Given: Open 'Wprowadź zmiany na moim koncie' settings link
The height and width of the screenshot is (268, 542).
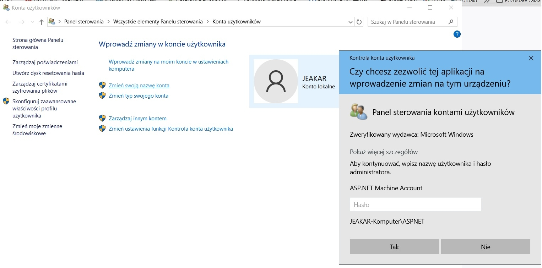Looking at the screenshot, I should pos(168,65).
